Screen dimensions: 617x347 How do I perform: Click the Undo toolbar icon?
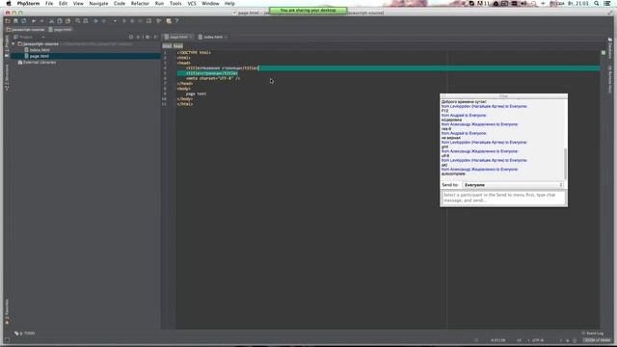point(34,21)
